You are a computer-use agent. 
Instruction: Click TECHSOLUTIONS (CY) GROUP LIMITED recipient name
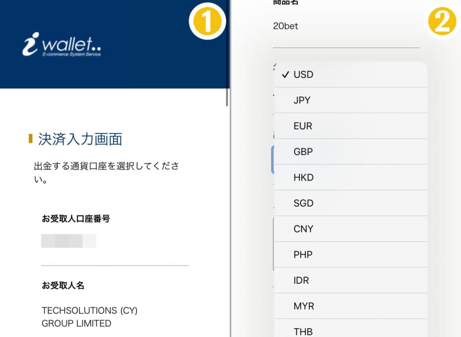click(x=90, y=317)
